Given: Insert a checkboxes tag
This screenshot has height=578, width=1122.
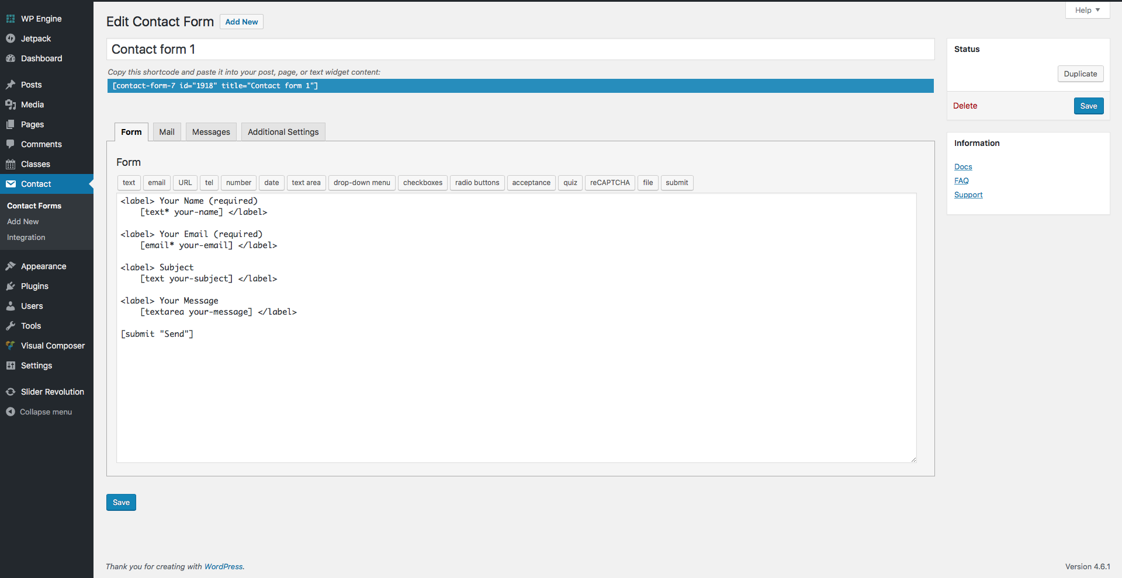Looking at the screenshot, I should 423,183.
